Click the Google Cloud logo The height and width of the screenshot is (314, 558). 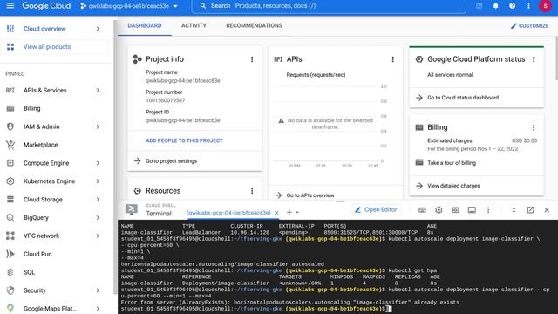(46, 6)
